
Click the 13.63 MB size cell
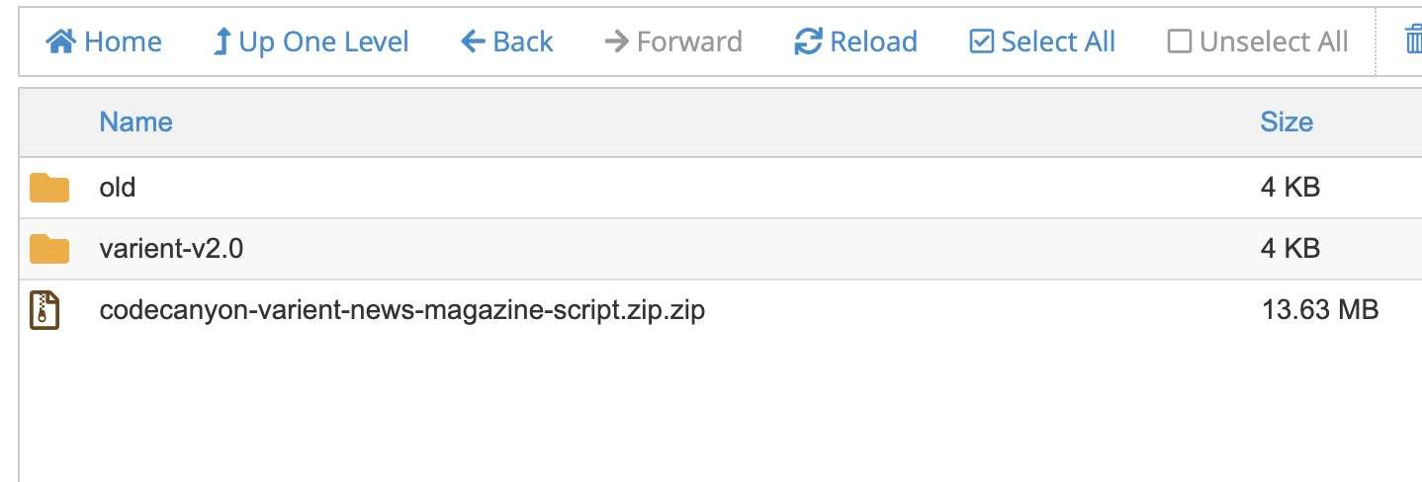(1319, 310)
